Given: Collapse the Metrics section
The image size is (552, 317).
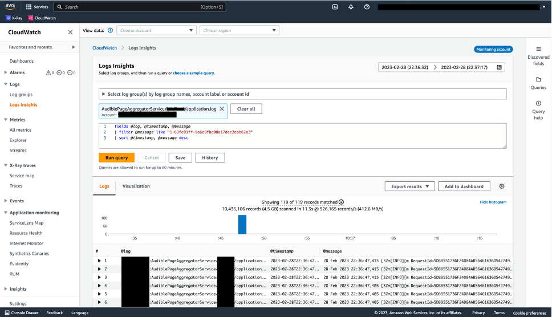Looking at the screenshot, I should (6, 120).
